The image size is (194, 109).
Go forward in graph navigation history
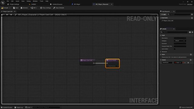[x=11, y=15]
